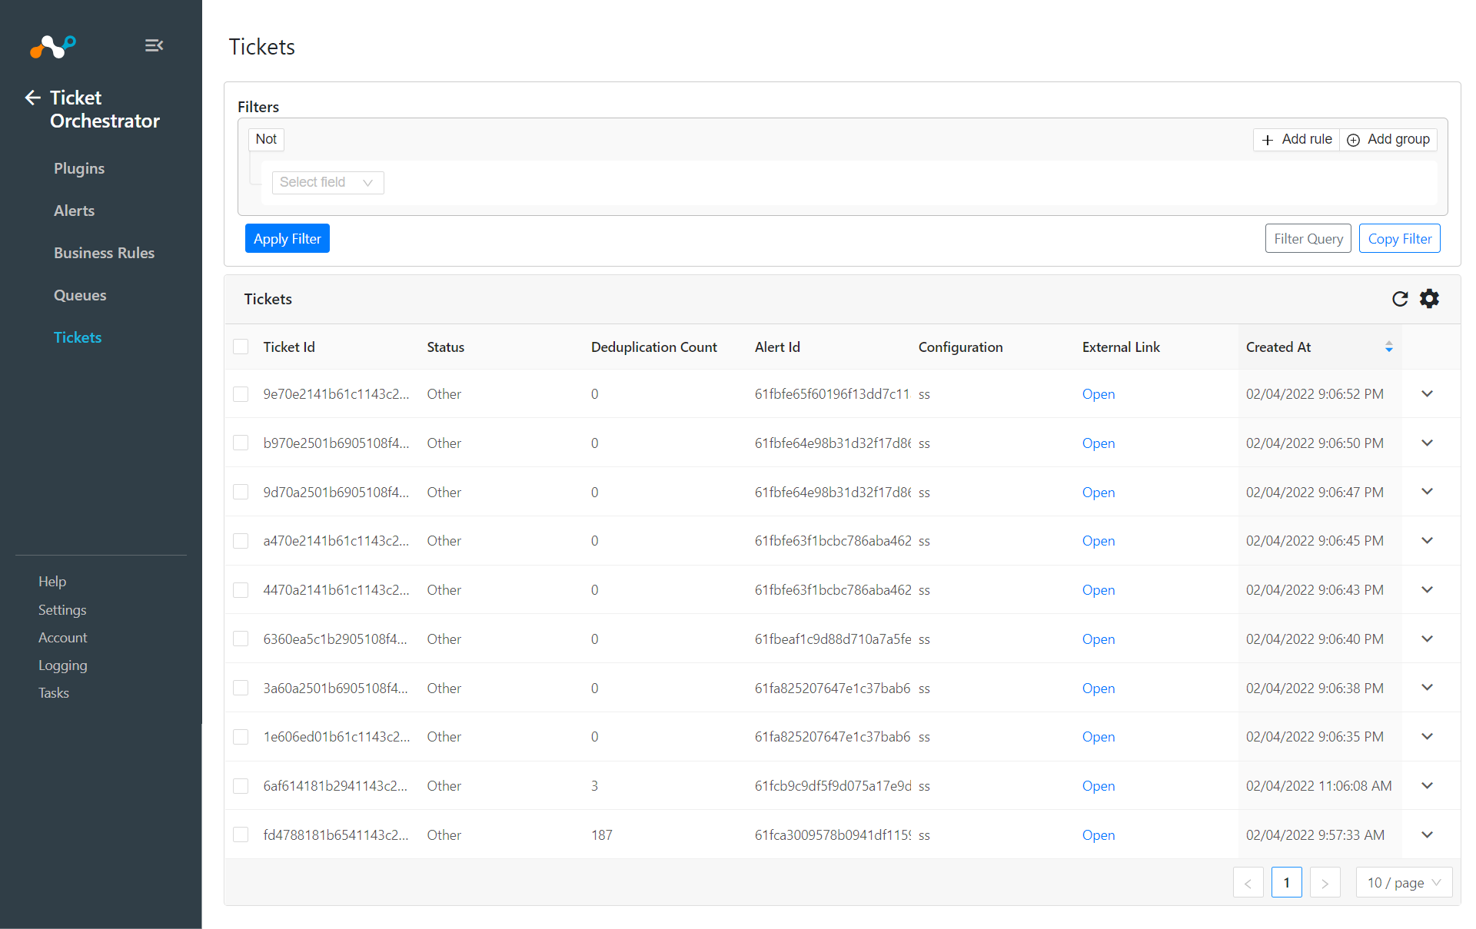The height and width of the screenshot is (929, 1476).
Task: Click alert id 61fbfe65f60196f13dd7c11
Action: (x=833, y=394)
